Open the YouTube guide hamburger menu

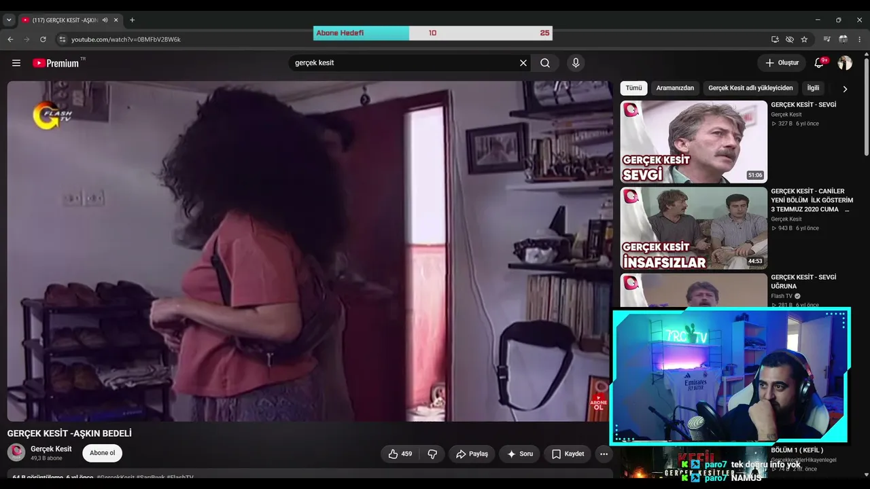(x=16, y=63)
